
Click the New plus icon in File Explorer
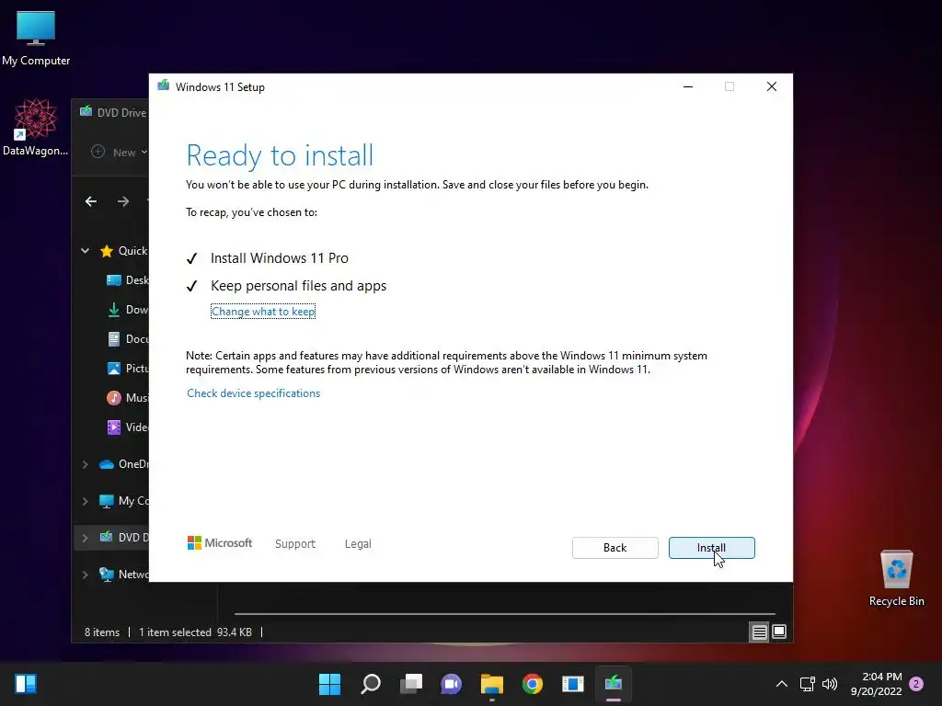(x=98, y=152)
